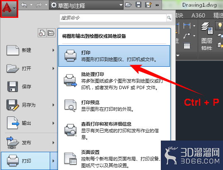
Task: Click the 新建 blank page icon
Action: (x=13, y=50)
